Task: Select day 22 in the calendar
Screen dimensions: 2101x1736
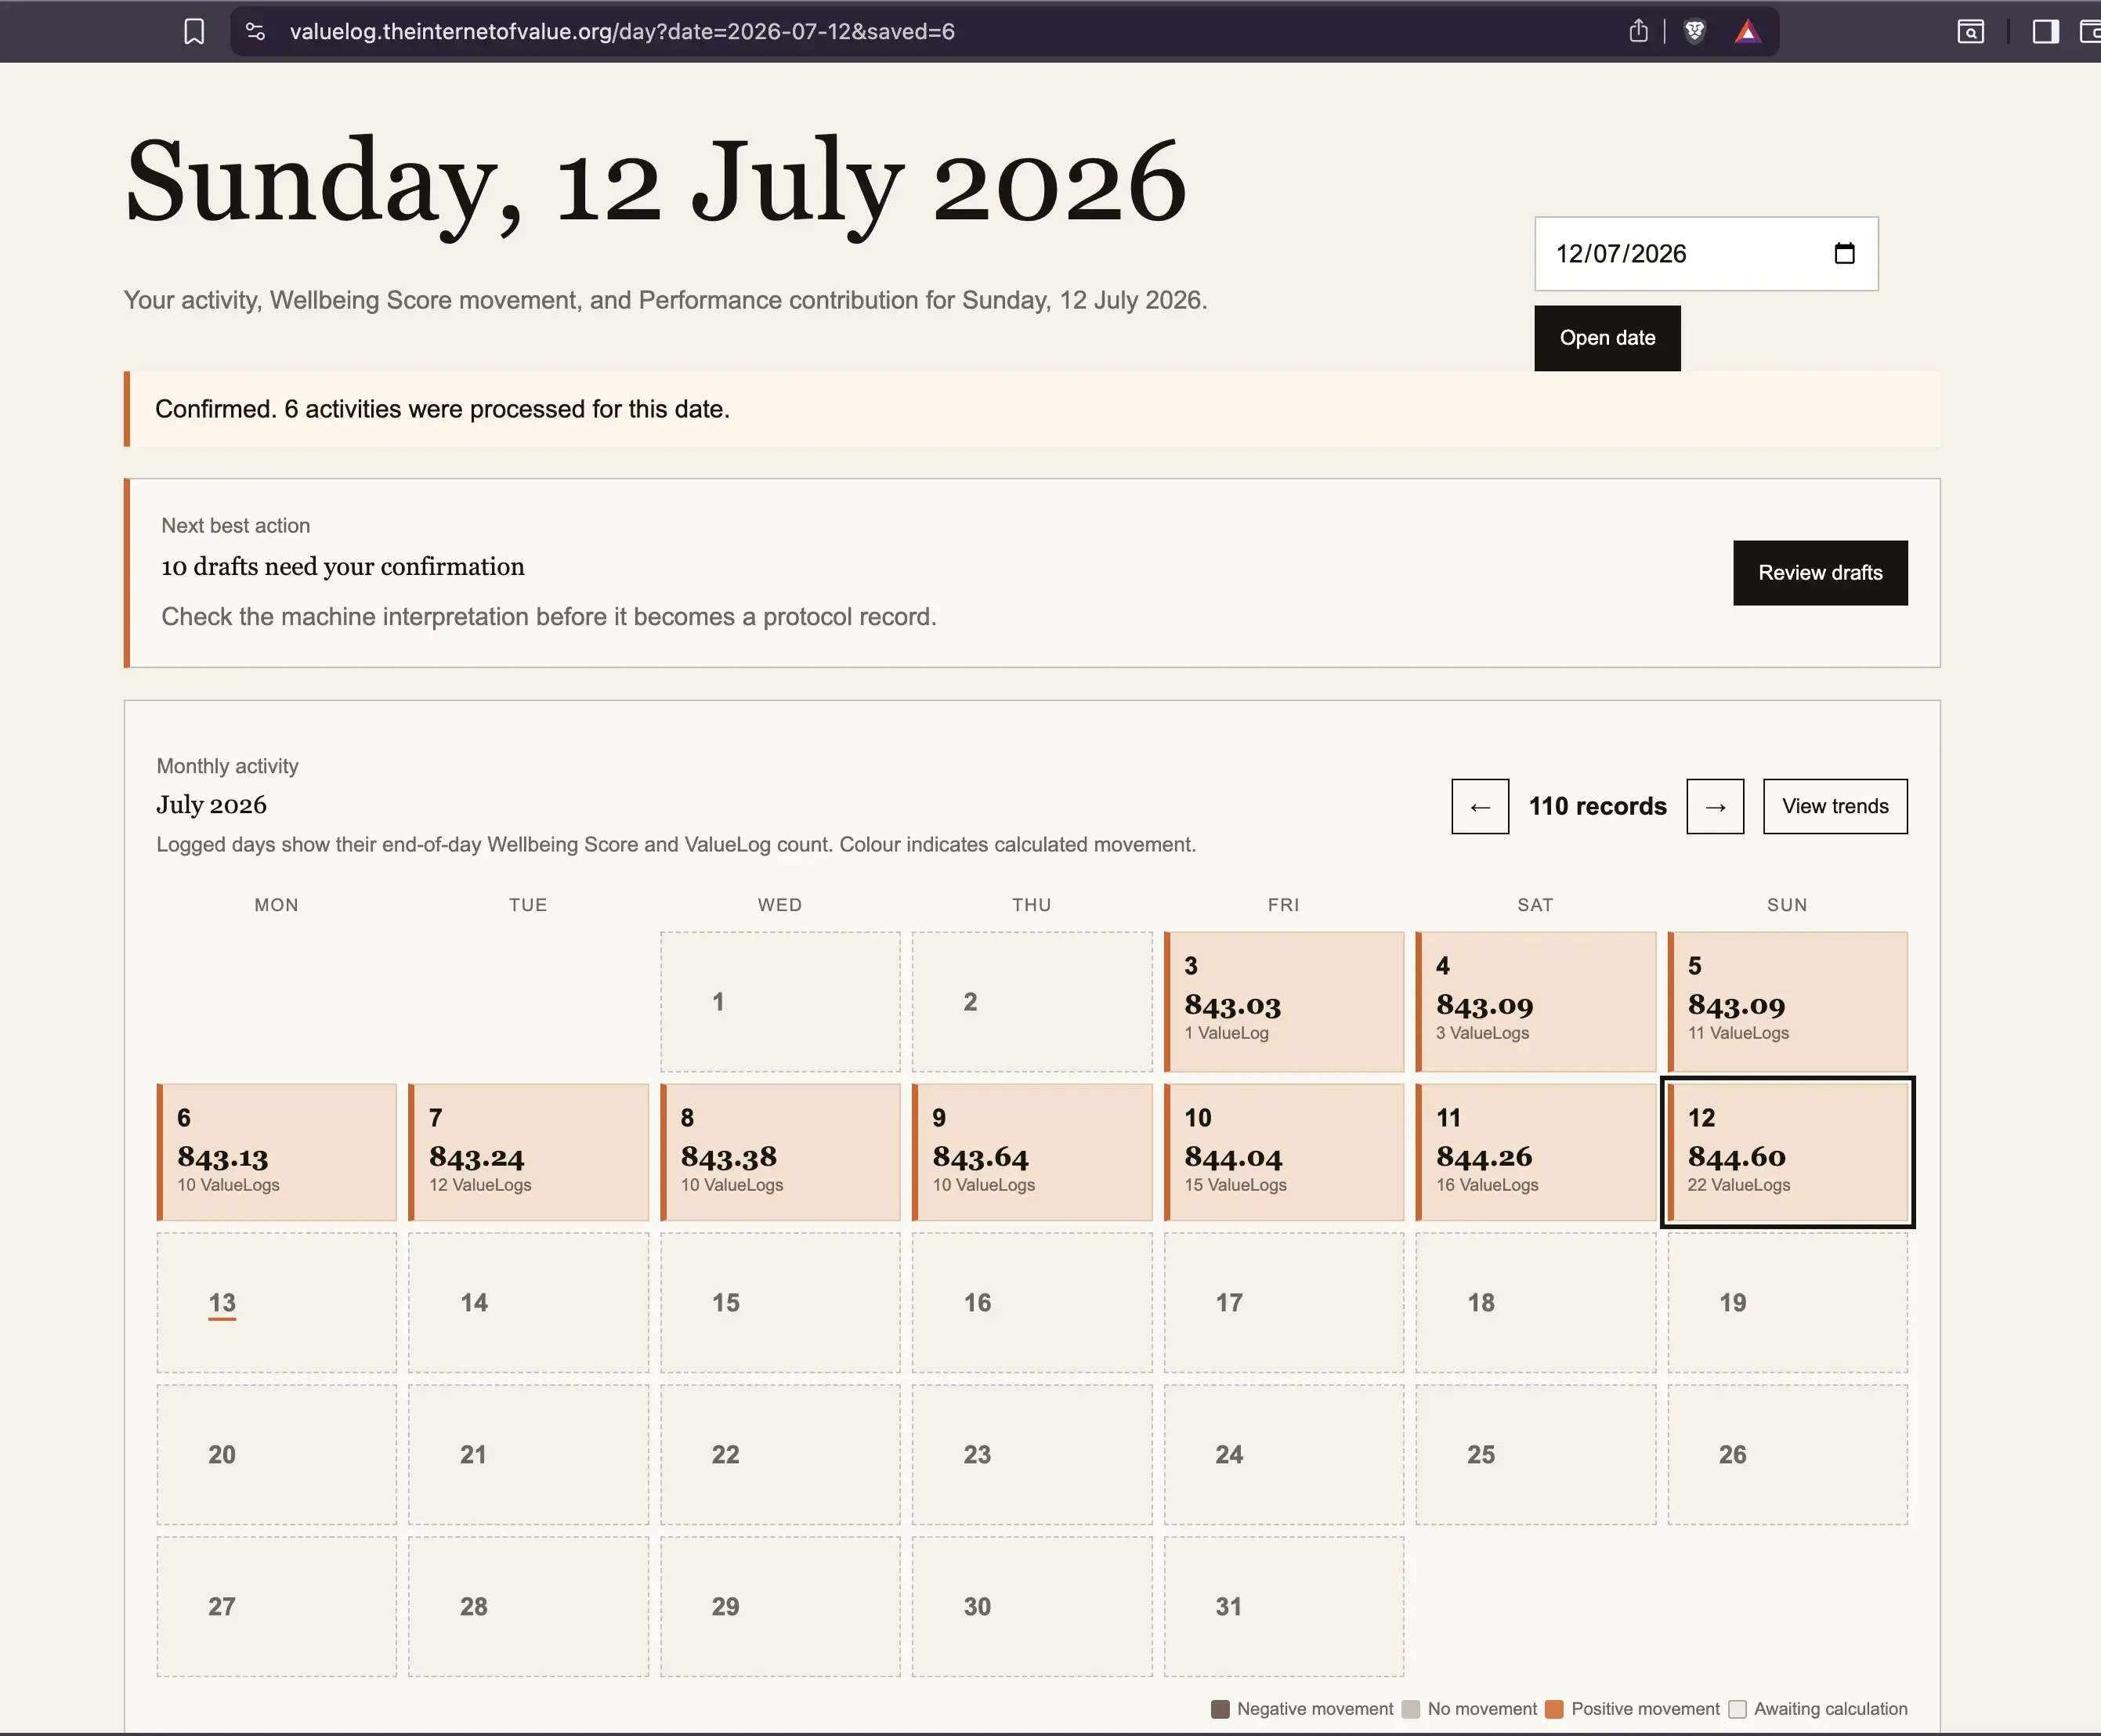Action: coord(780,1455)
